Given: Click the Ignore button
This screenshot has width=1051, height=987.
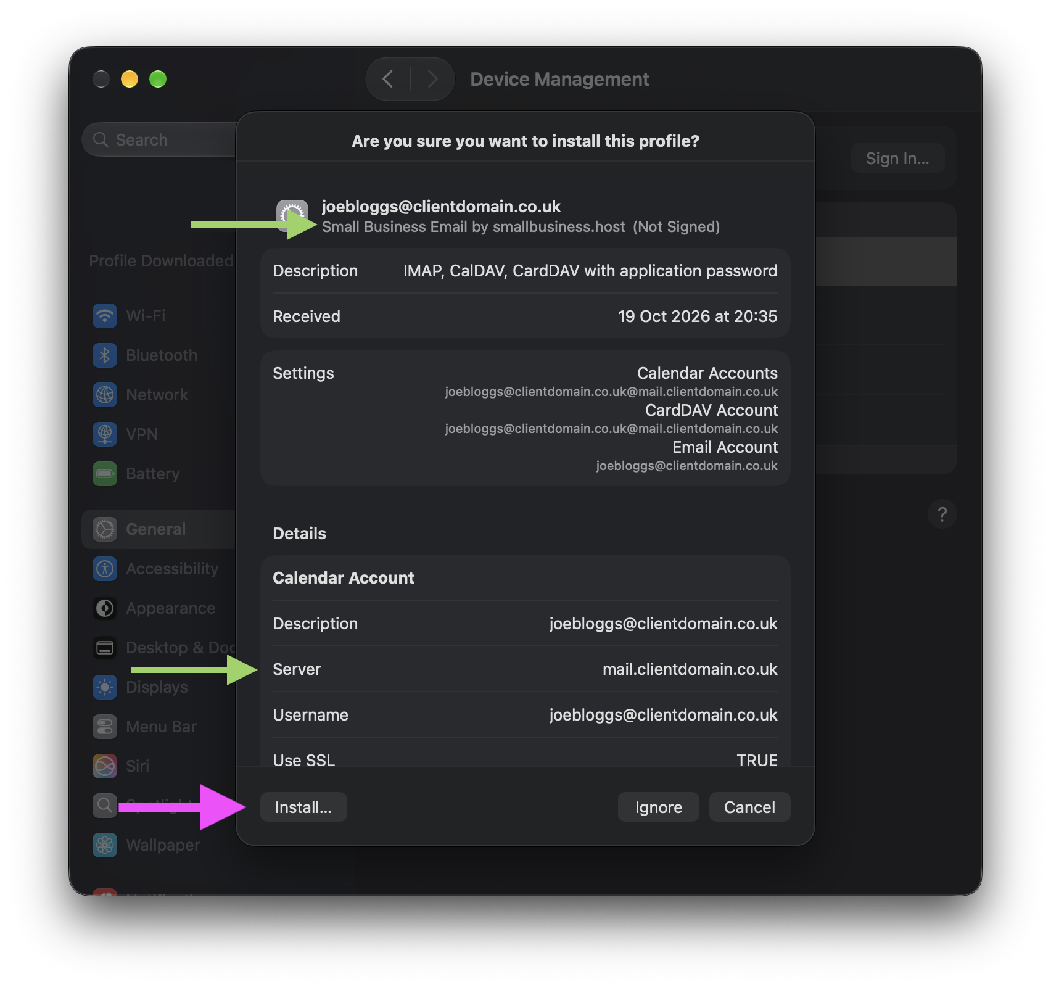Looking at the screenshot, I should [658, 807].
